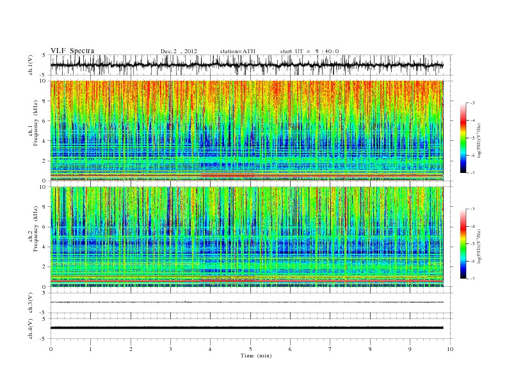Viewport: 507px width, 392px height.
Task: Click the "8" kHz tick on ch.1 spectrogram
Action: click(x=44, y=101)
